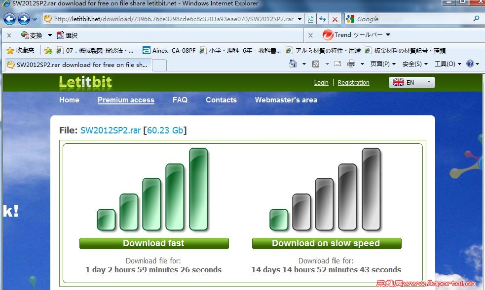Open the Premium access page
485x290 pixels.
(x=126, y=100)
